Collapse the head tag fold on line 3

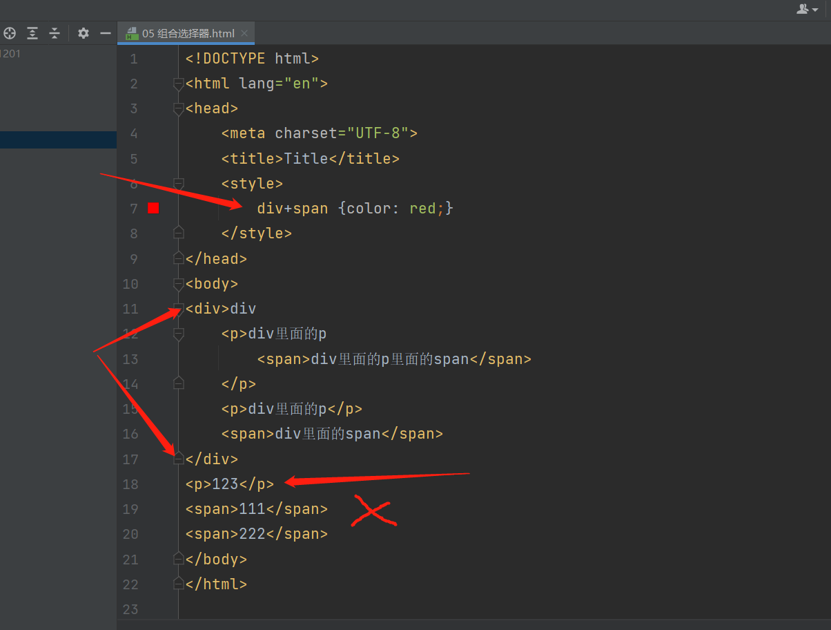(x=178, y=109)
